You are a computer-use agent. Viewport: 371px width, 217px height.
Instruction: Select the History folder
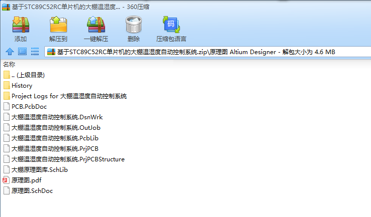[18, 86]
